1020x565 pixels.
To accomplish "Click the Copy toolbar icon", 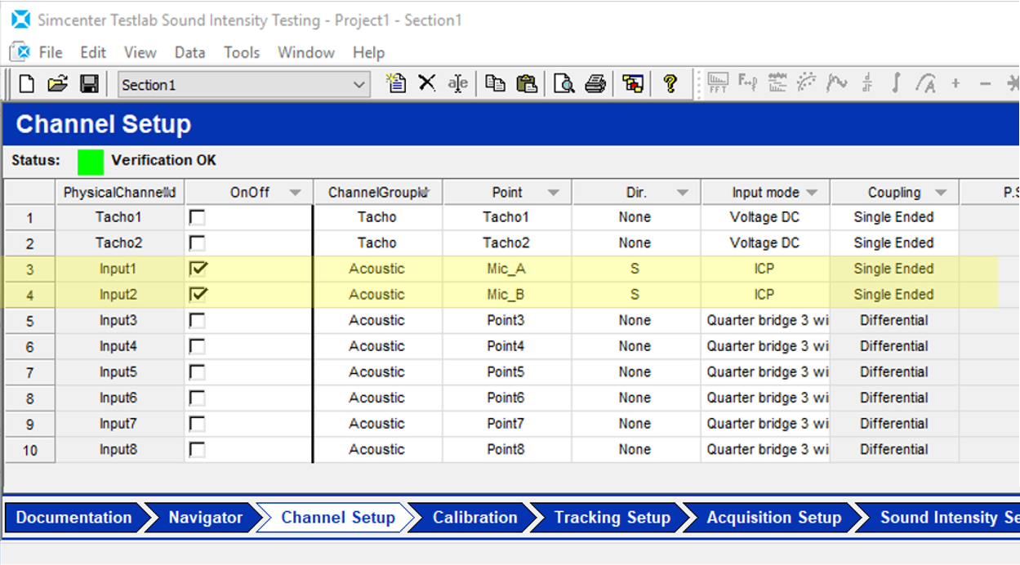I will click(x=495, y=83).
